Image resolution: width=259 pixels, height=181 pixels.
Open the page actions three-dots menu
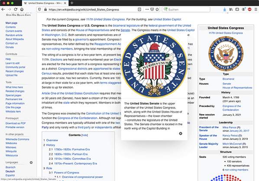[x=147, y=10]
